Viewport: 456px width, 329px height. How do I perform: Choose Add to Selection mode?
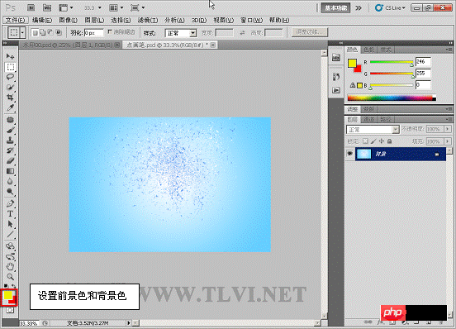pyautogui.click(x=43, y=32)
